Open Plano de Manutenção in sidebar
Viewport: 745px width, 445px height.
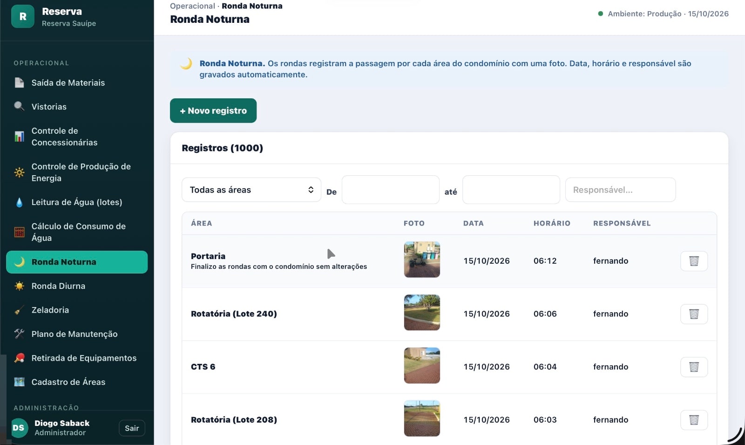pyautogui.click(x=77, y=334)
